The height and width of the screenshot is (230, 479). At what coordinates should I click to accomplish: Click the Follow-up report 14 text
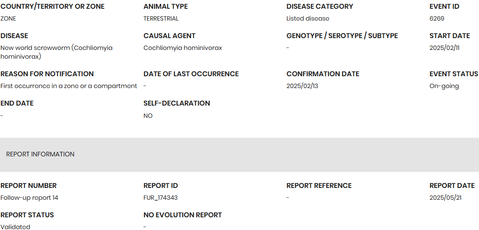coord(29,198)
